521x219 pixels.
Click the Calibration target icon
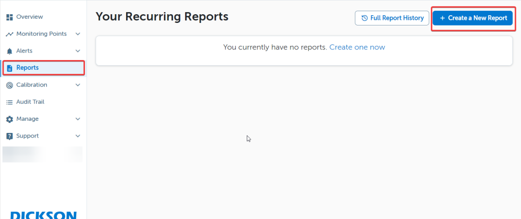coord(9,85)
